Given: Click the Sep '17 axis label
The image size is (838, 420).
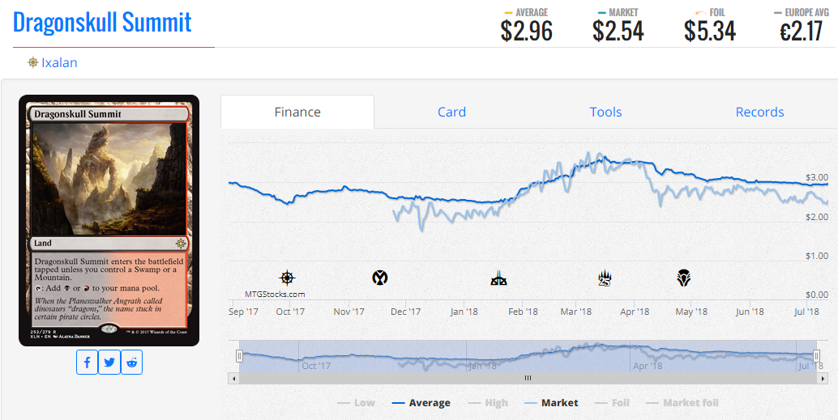Looking at the screenshot, I should click(x=244, y=311).
